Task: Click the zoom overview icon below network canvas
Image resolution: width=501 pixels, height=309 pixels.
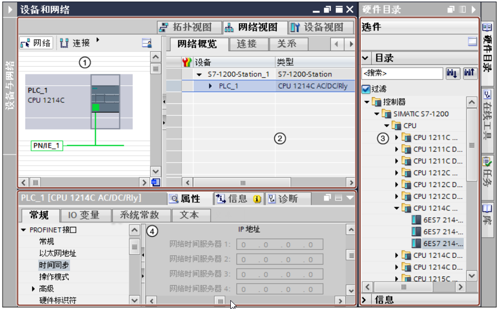Action: (x=156, y=182)
